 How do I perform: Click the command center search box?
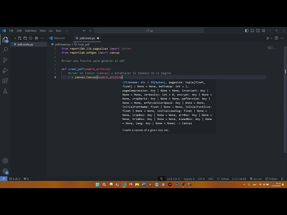(149, 31)
